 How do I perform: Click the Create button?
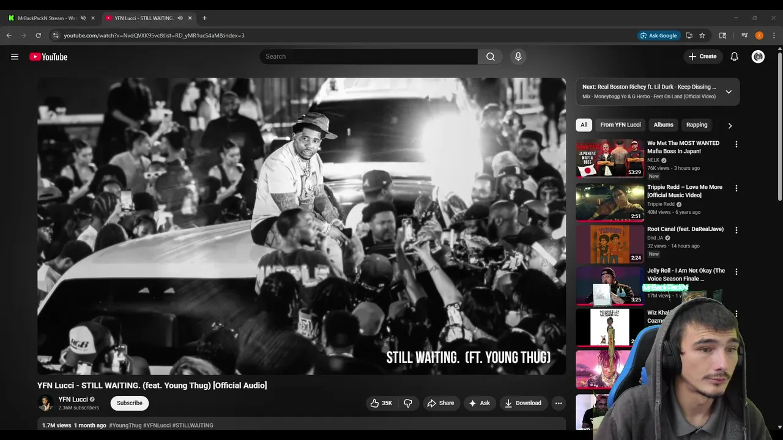click(702, 57)
